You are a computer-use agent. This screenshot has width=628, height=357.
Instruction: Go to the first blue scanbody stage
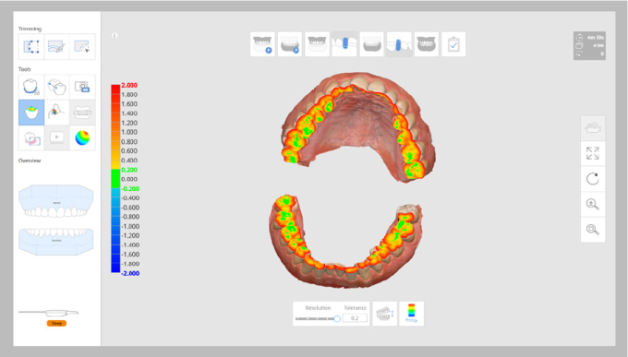tap(344, 44)
